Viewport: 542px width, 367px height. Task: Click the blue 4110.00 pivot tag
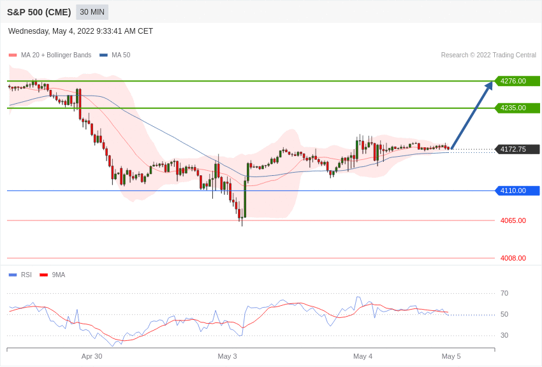(x=517, y=191)
